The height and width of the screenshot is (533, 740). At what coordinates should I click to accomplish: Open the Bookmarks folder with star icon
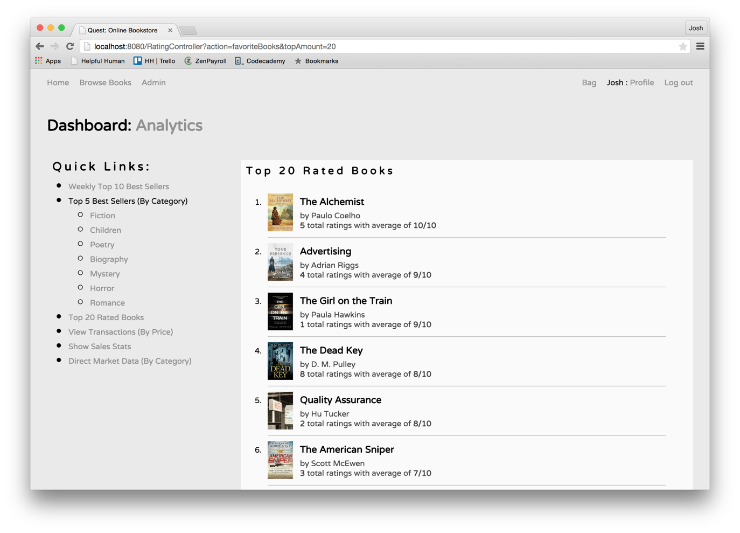coord(316,61)
